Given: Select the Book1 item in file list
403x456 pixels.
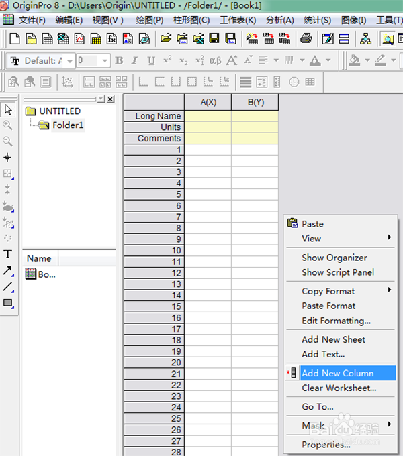Looking at the screenshot, I should pos(40,274).
